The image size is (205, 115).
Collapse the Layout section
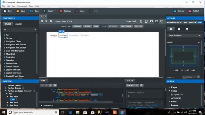199,42
